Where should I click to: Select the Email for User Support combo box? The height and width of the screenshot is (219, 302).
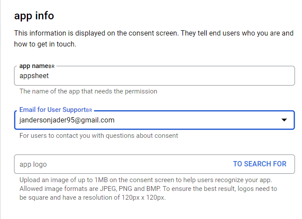coord(154,120)
